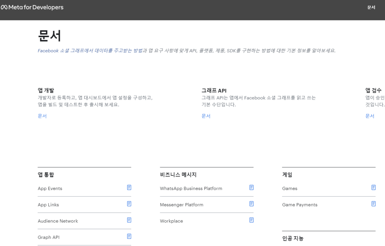Open the Game Payments document icon
The image size is (385, 246).
(x=373, y=204)
